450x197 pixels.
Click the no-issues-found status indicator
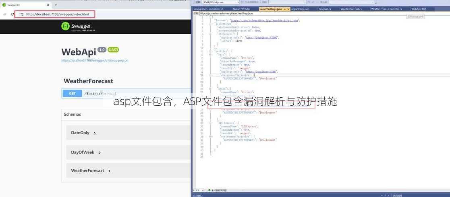click(x=218, y=190)
